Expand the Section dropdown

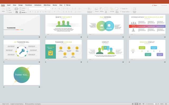click(x=24, y=12)
